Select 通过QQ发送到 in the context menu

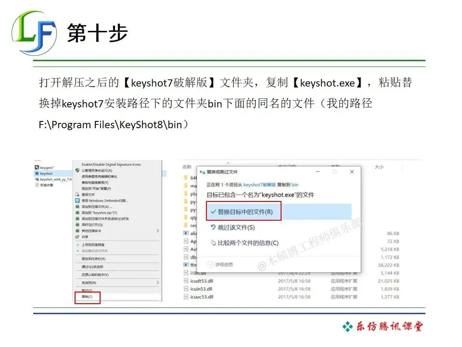pyautogui.click(x=92, y=267)
